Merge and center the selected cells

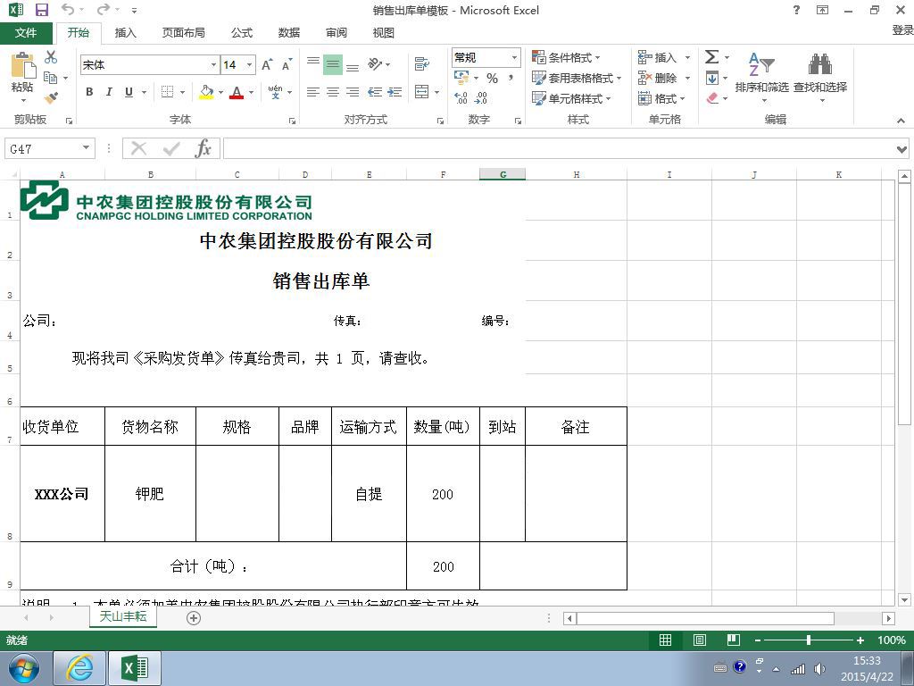421,92
